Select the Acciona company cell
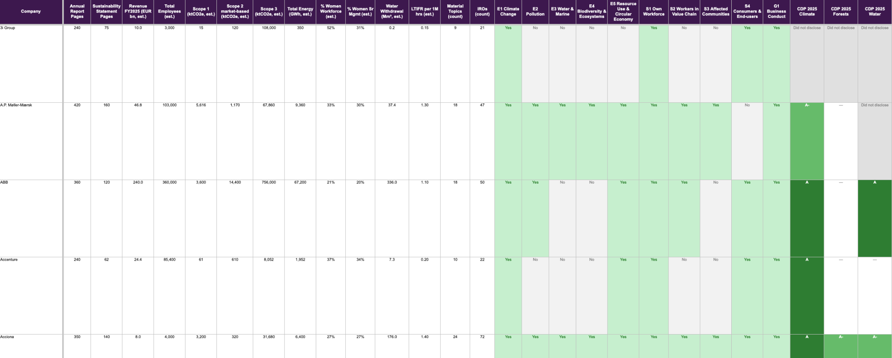The height and width of the screenshot is (358, 892). point(31,346)
